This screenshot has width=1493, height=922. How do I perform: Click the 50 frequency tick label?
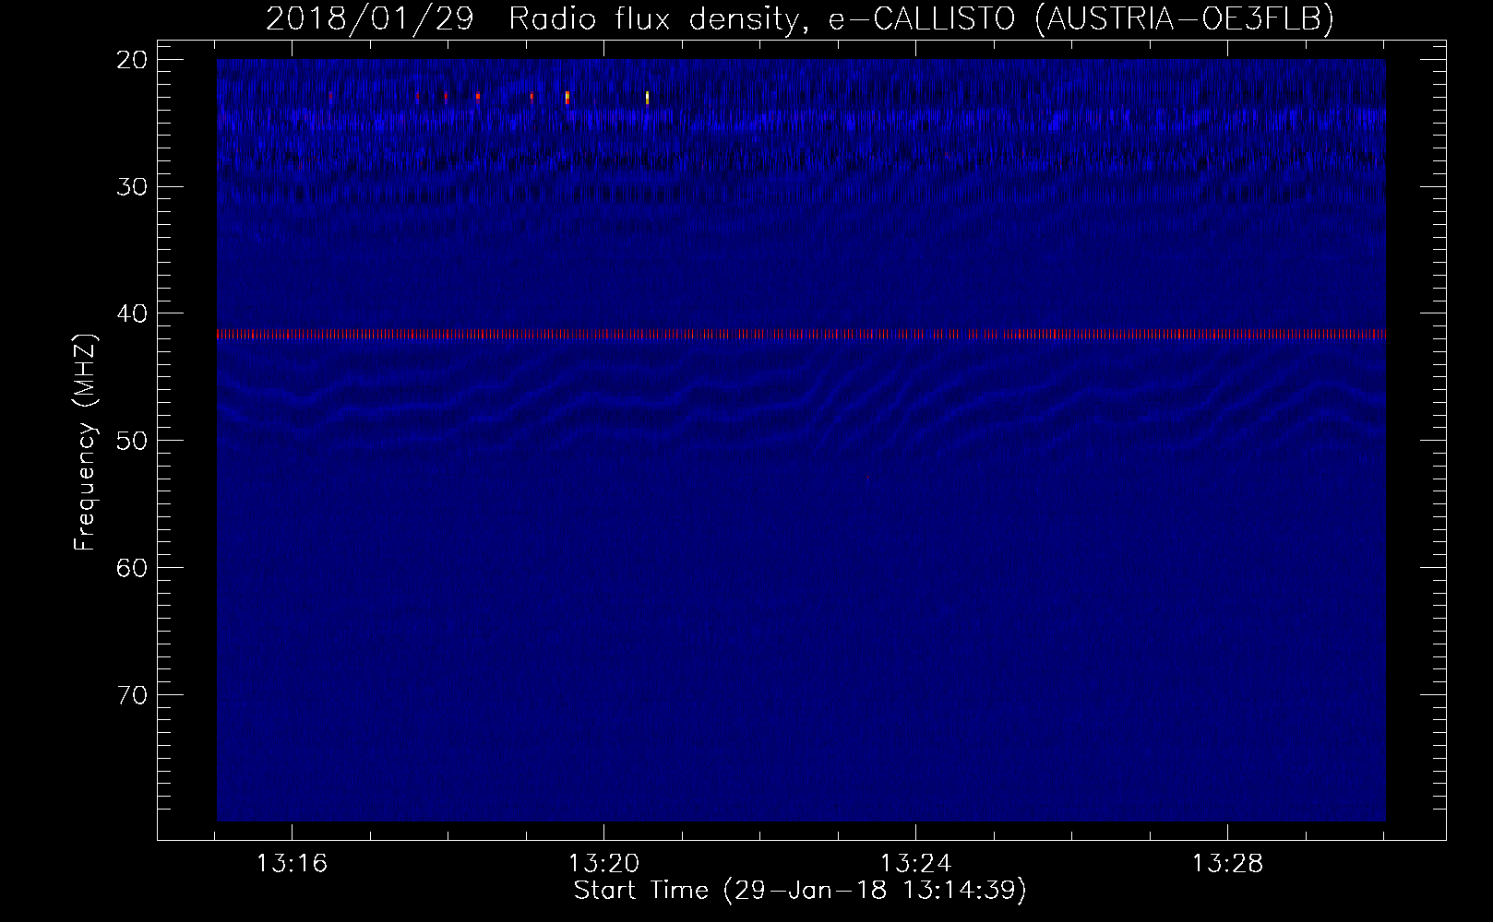click(x=133, y=441)
